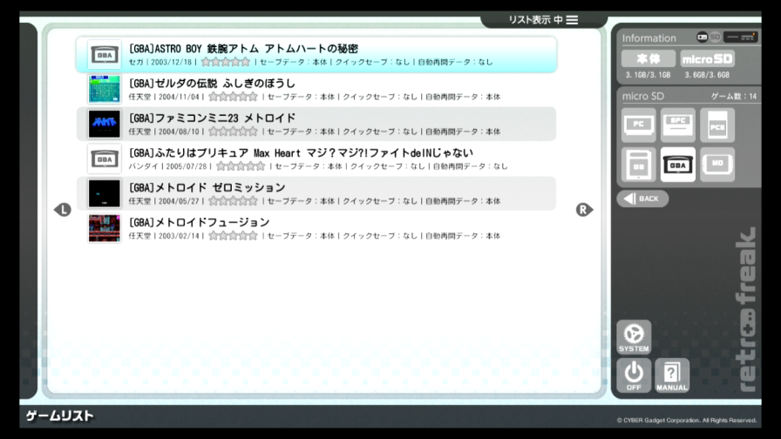Click the date 2005/07/28 in プリキュア row
Screen dimensions: 781x439
(x=187, y=166)
